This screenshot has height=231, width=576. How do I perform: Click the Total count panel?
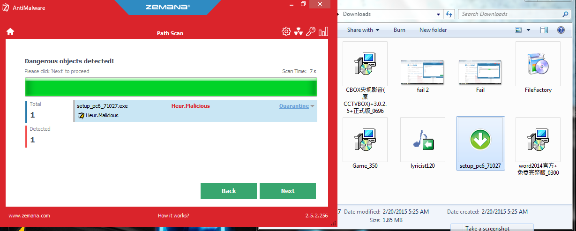click(47, 111)
